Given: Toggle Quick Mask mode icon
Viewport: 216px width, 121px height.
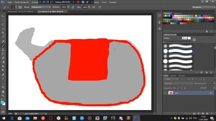Looking at the screenshot, I should pyautogui.click(x=3, y=108).
